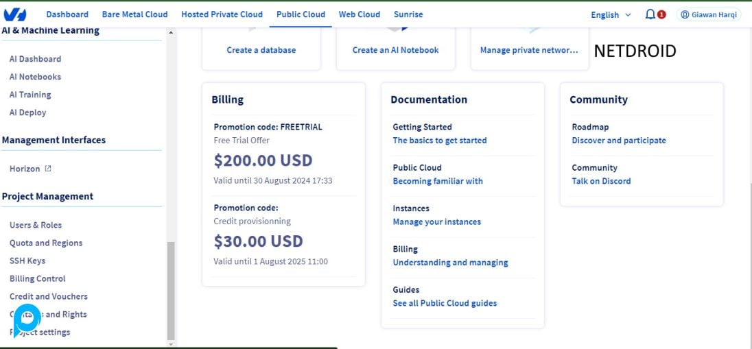
Task: Select the Hosted Private Cloud tab
Action: tap(222, 14)
